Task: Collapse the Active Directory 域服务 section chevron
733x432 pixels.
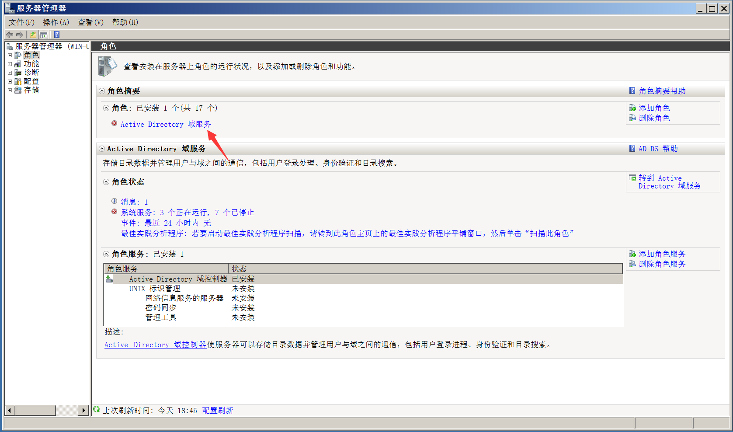Action: 102,149
